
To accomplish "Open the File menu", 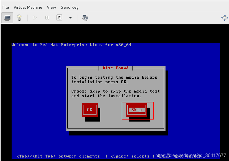I will [6, 7].
